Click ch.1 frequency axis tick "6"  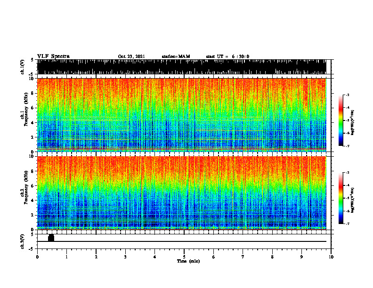[x=33, y=108]
